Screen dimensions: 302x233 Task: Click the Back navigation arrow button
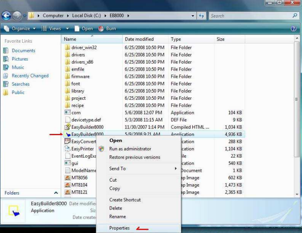click(x=6, y=16)
